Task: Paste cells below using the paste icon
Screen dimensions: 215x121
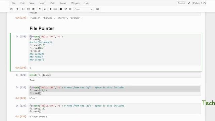Action: pyautogui.click(x=34, y=9)
